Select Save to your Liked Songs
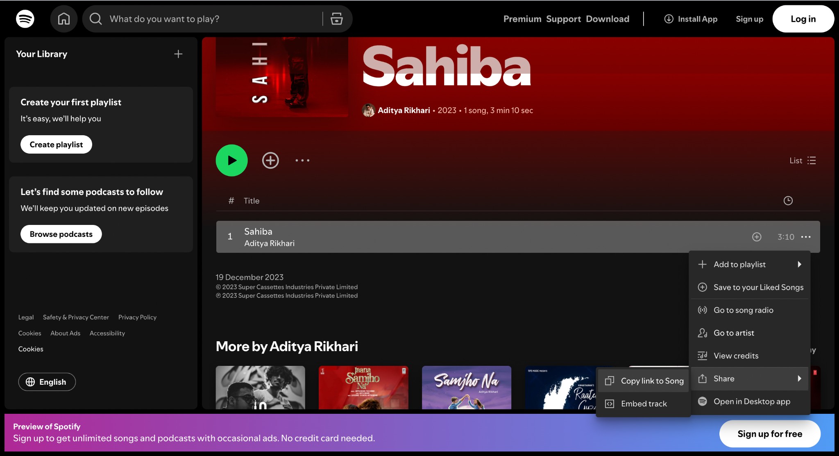This screenshot has height=456, width=839. [x=750, y=287]
